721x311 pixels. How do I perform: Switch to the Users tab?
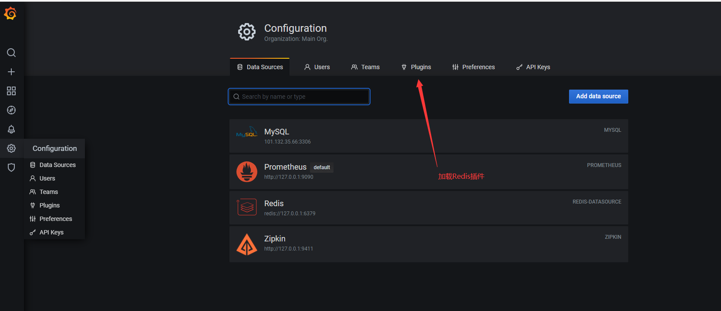point(317,67)
